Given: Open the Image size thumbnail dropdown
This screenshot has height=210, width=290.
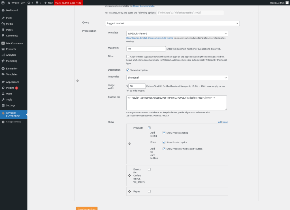Looking at the screenshot, I should pyautogui.click(x=177, y=77).
